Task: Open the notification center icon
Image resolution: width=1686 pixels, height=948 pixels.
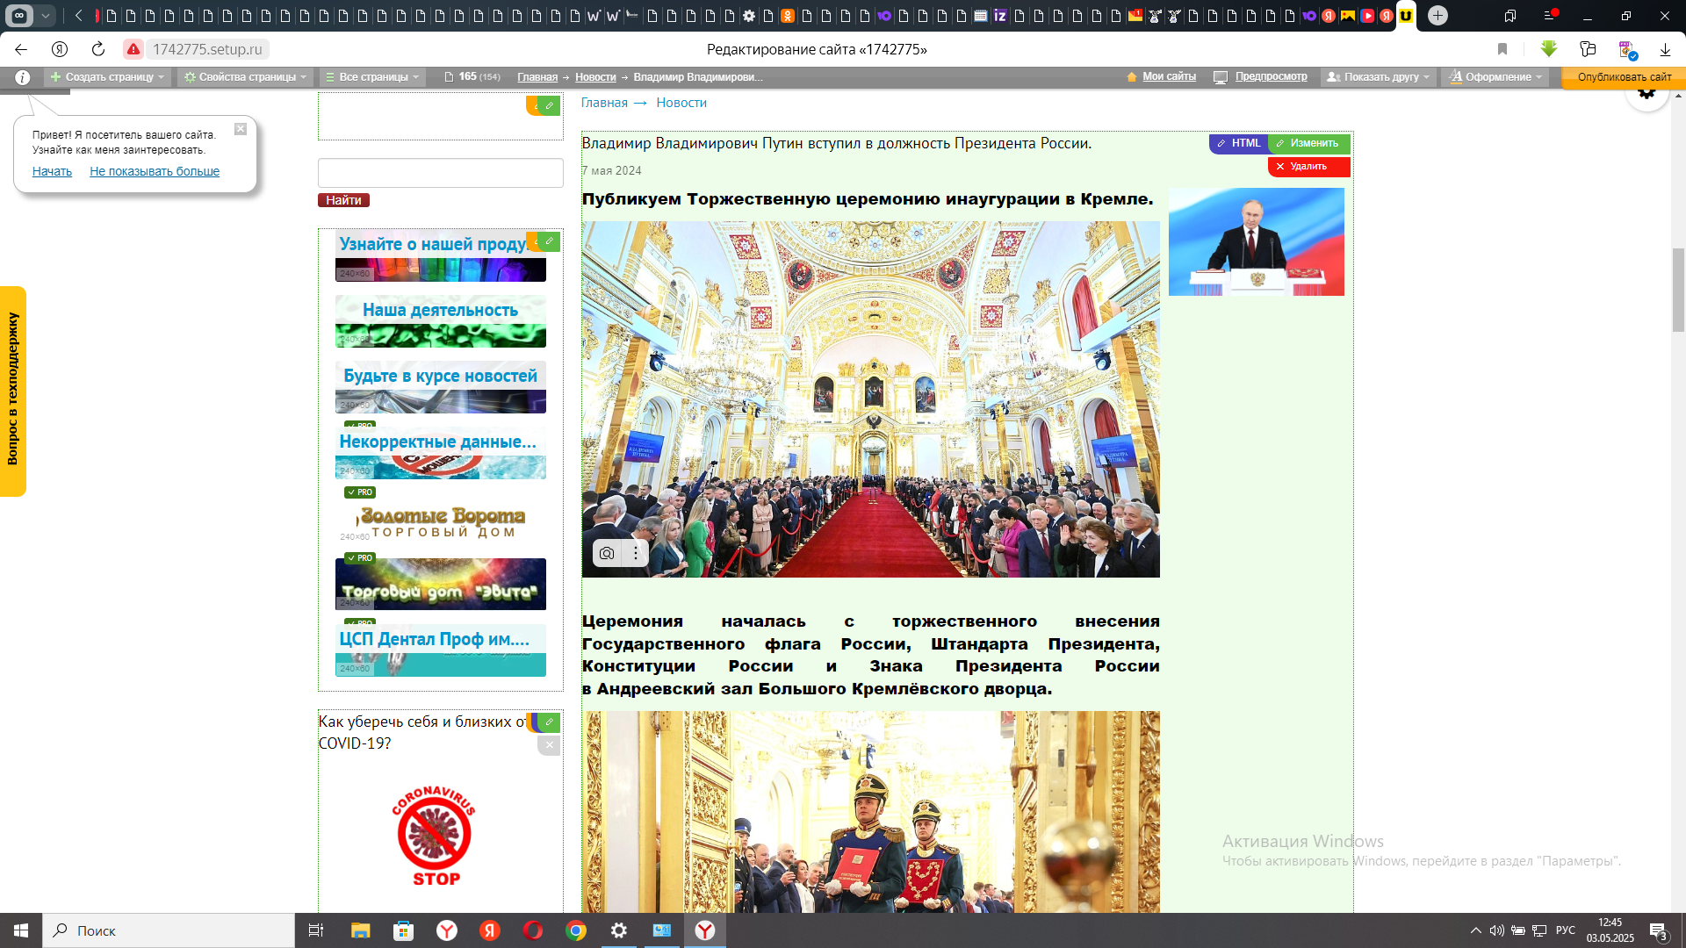Action: [1659, 930]
